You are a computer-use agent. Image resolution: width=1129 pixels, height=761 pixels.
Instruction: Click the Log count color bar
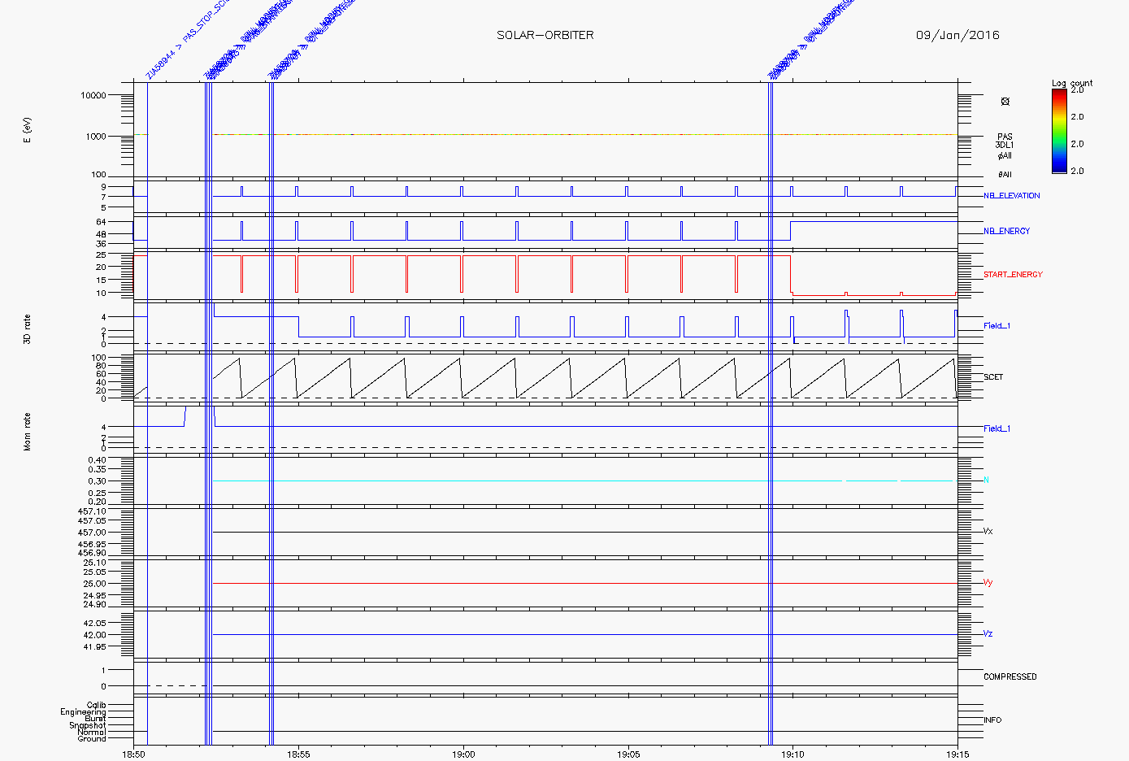point(1059,131)
